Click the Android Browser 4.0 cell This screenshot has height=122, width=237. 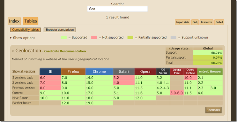210,93
